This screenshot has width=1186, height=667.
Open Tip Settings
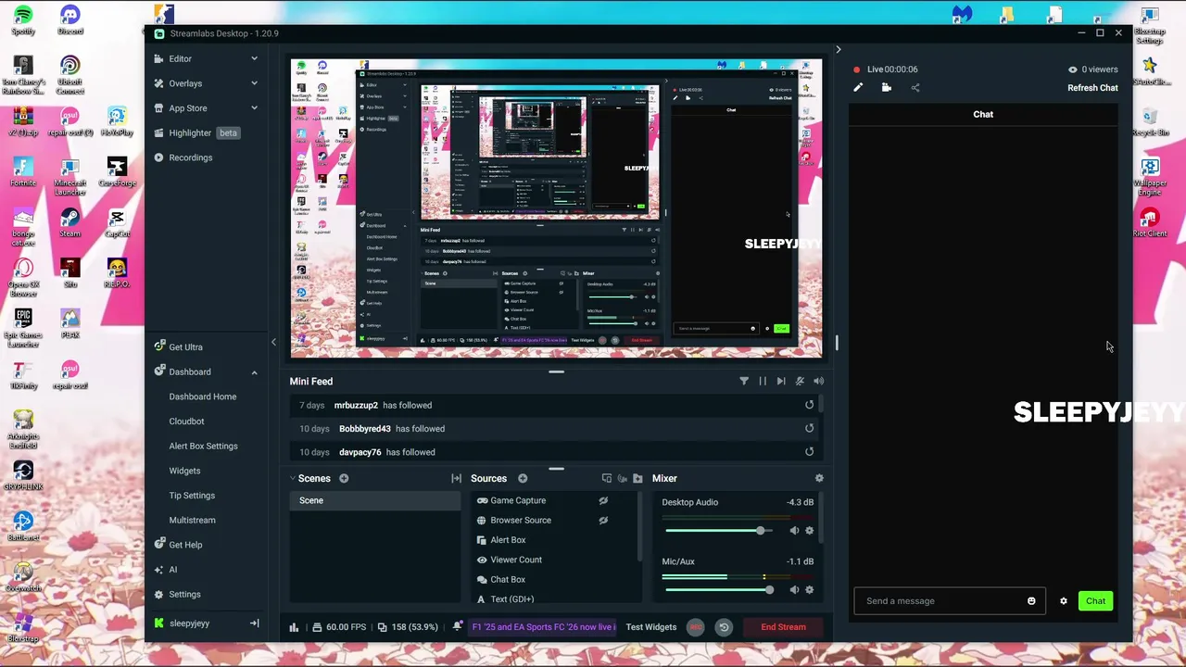pyautogui.click(x=192, y=496)
